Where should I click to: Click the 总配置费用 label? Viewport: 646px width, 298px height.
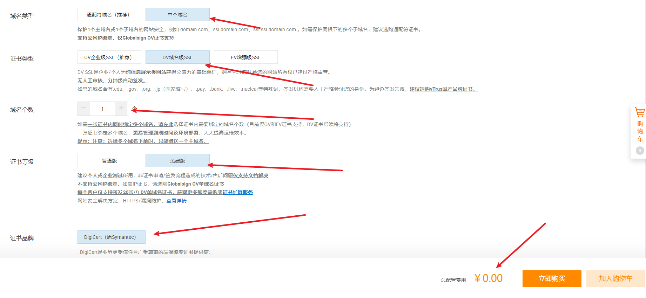(x=453, y=280)
